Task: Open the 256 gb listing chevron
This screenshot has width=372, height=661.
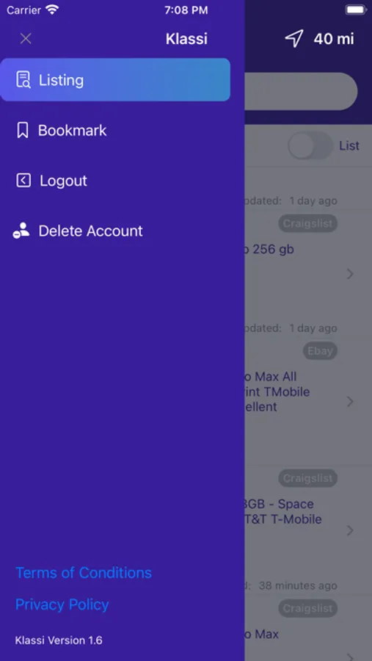Action: point(350,274)
